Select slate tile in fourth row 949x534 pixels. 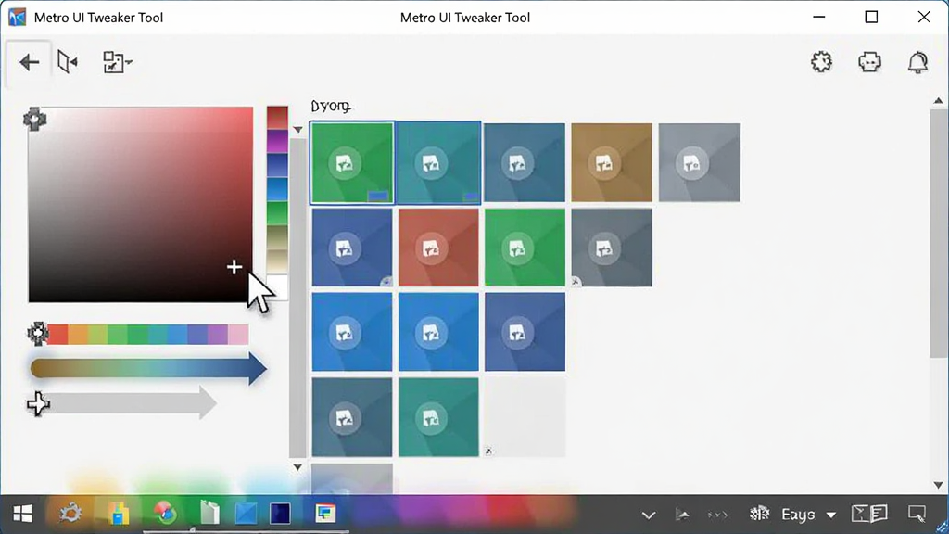point(351,417)
